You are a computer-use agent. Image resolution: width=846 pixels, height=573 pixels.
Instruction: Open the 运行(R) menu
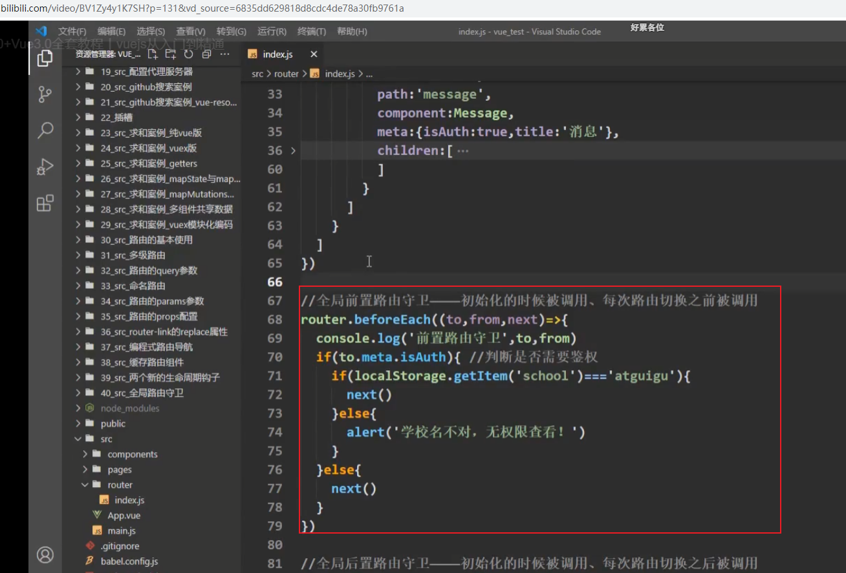point(272,32)
